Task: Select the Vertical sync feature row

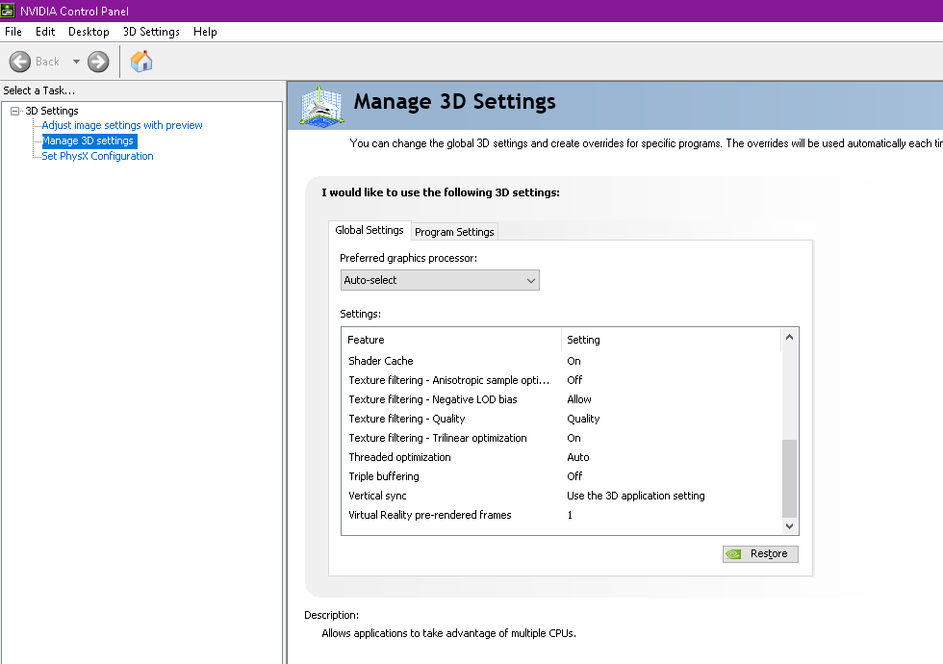Action: point(562,496)
